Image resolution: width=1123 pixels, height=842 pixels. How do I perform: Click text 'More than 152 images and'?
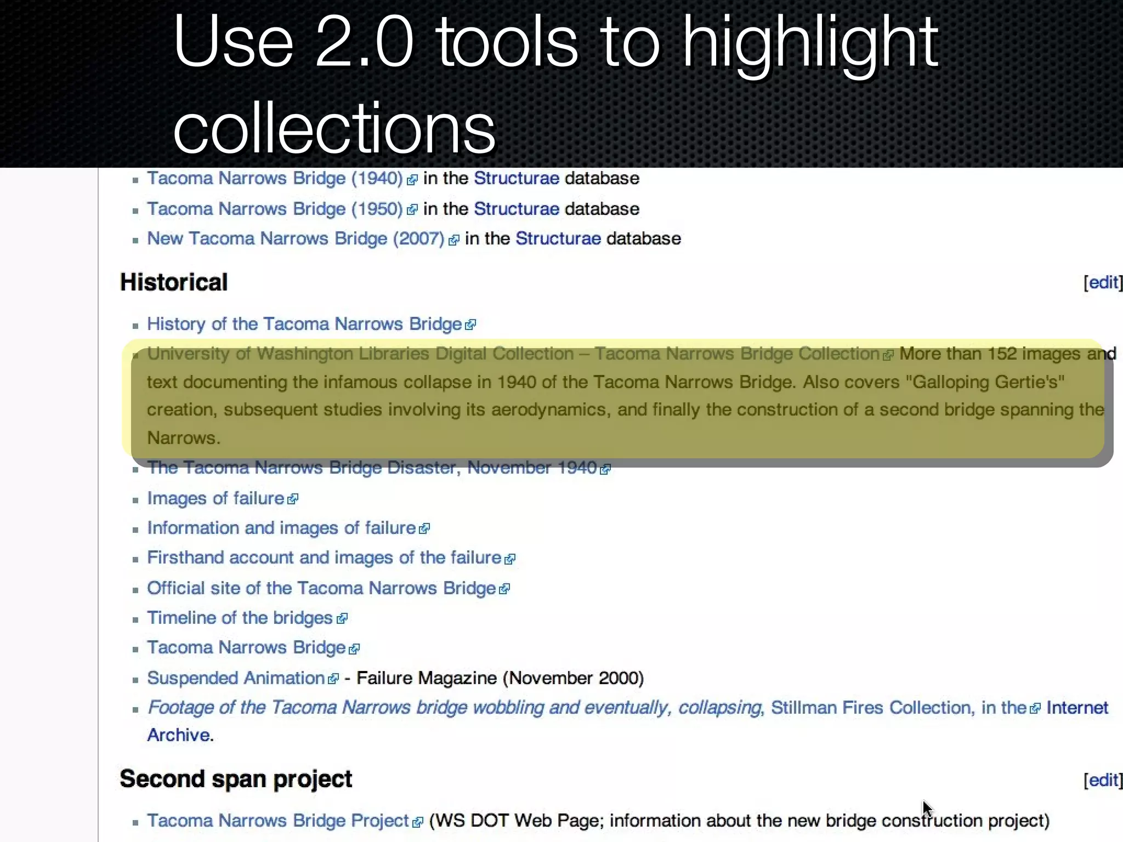point(1008,354)
